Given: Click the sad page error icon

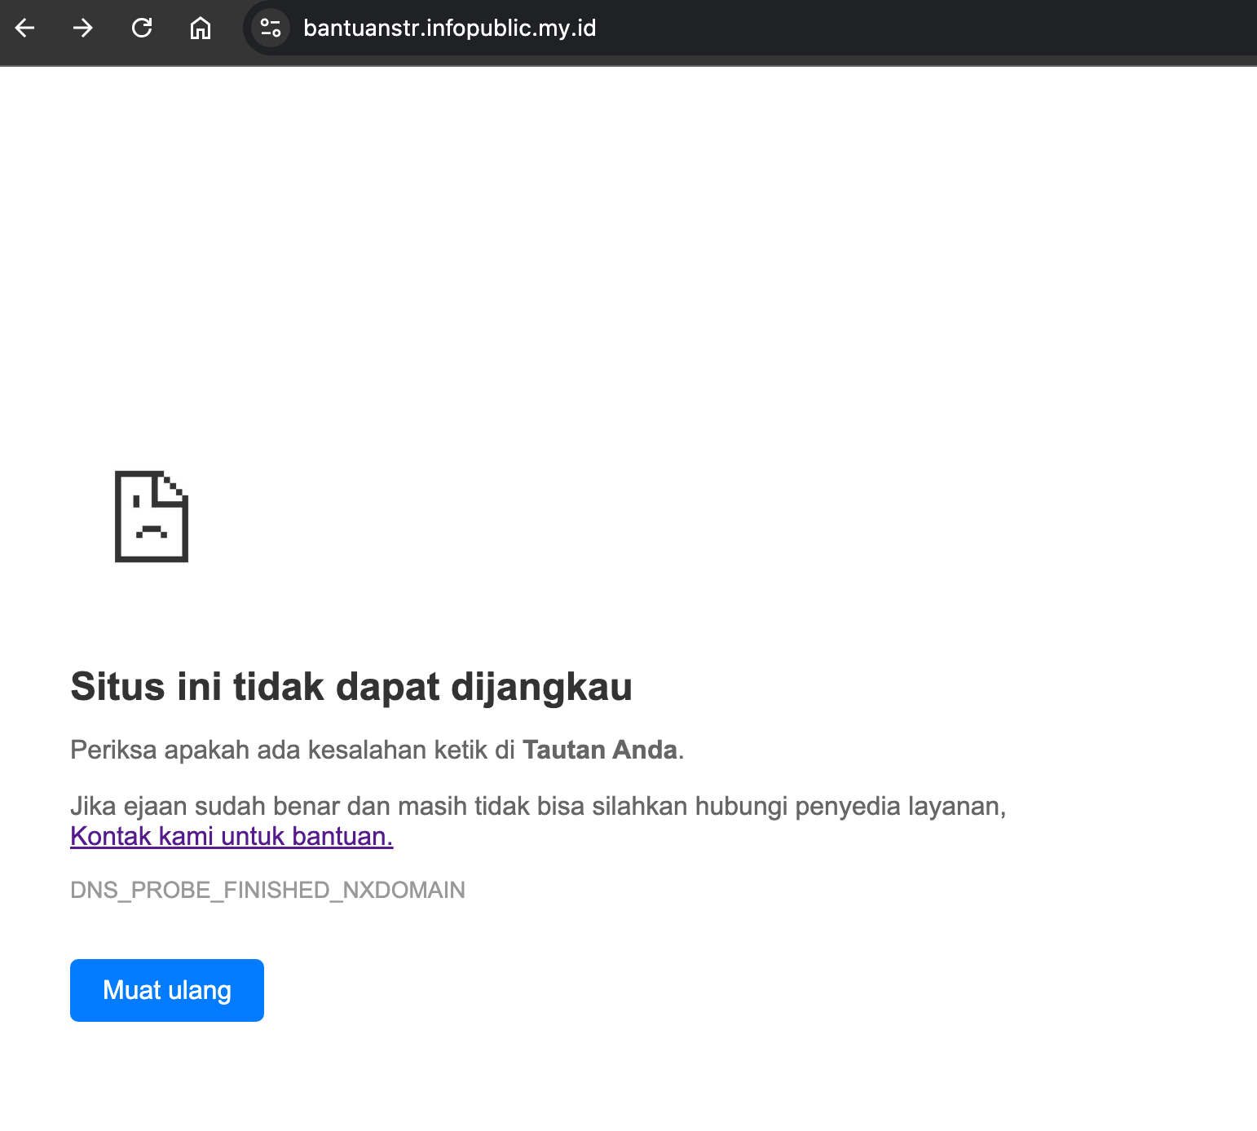Looking at the screenshot, I should pos(152,517).
